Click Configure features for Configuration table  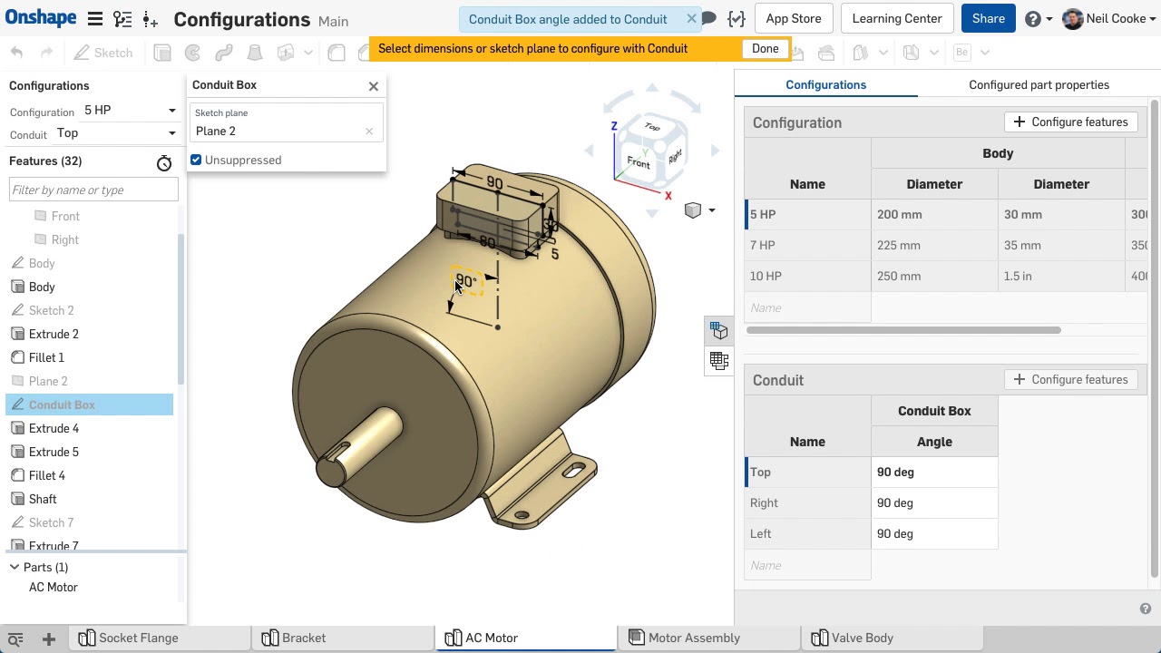point(1070,122)
